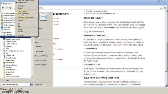Screen dimensions: 168x94
Task: Open Games in Start menu
Action: coord(37,42)
